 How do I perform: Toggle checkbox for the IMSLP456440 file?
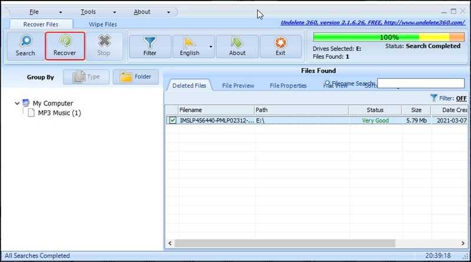point(173,120)
